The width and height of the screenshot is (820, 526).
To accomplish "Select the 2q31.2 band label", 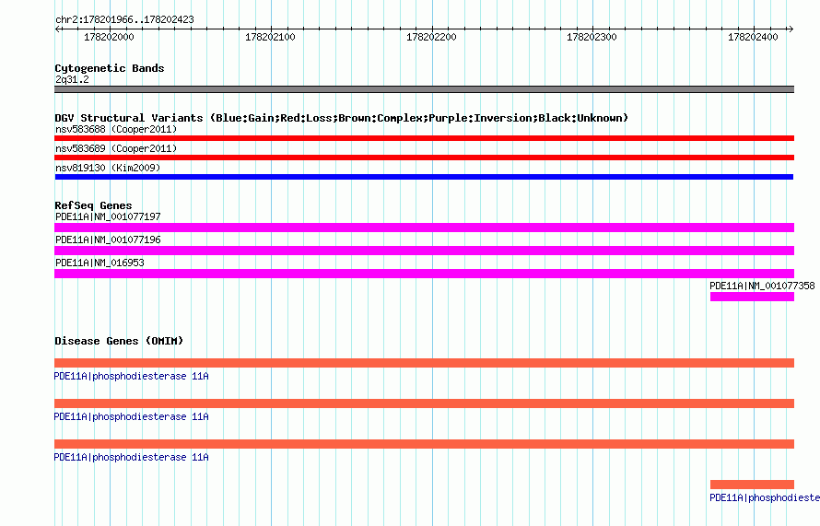I will pos(72,79).
